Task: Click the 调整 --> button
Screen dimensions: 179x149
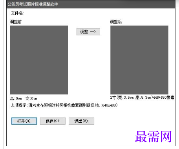Action: 88,32
